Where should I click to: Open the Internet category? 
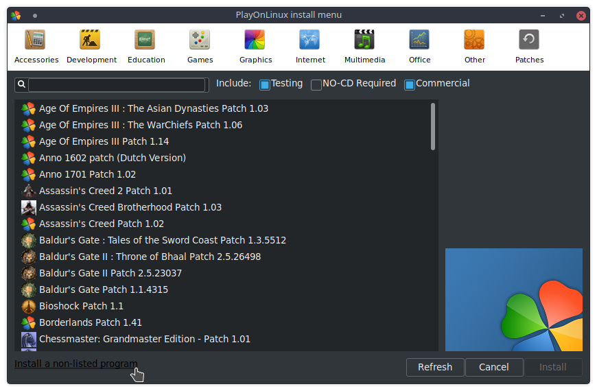pos(310,47)
